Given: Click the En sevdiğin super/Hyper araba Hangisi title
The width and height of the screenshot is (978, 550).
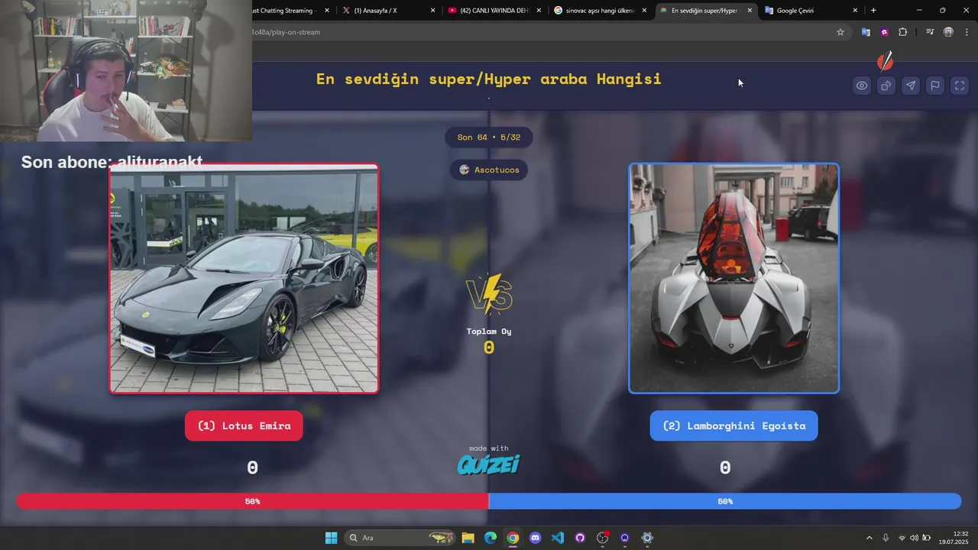Looking at the screenshot, I should [x=489, y=79].
